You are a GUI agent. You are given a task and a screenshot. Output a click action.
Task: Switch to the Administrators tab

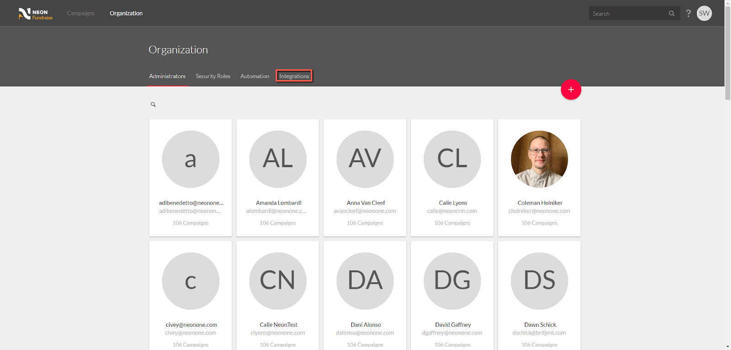[167, 76]
